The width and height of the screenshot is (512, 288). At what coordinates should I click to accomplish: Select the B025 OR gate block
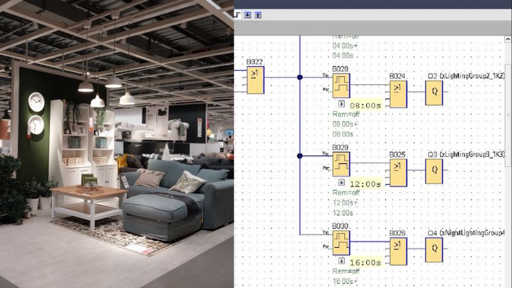click(398, 173)
